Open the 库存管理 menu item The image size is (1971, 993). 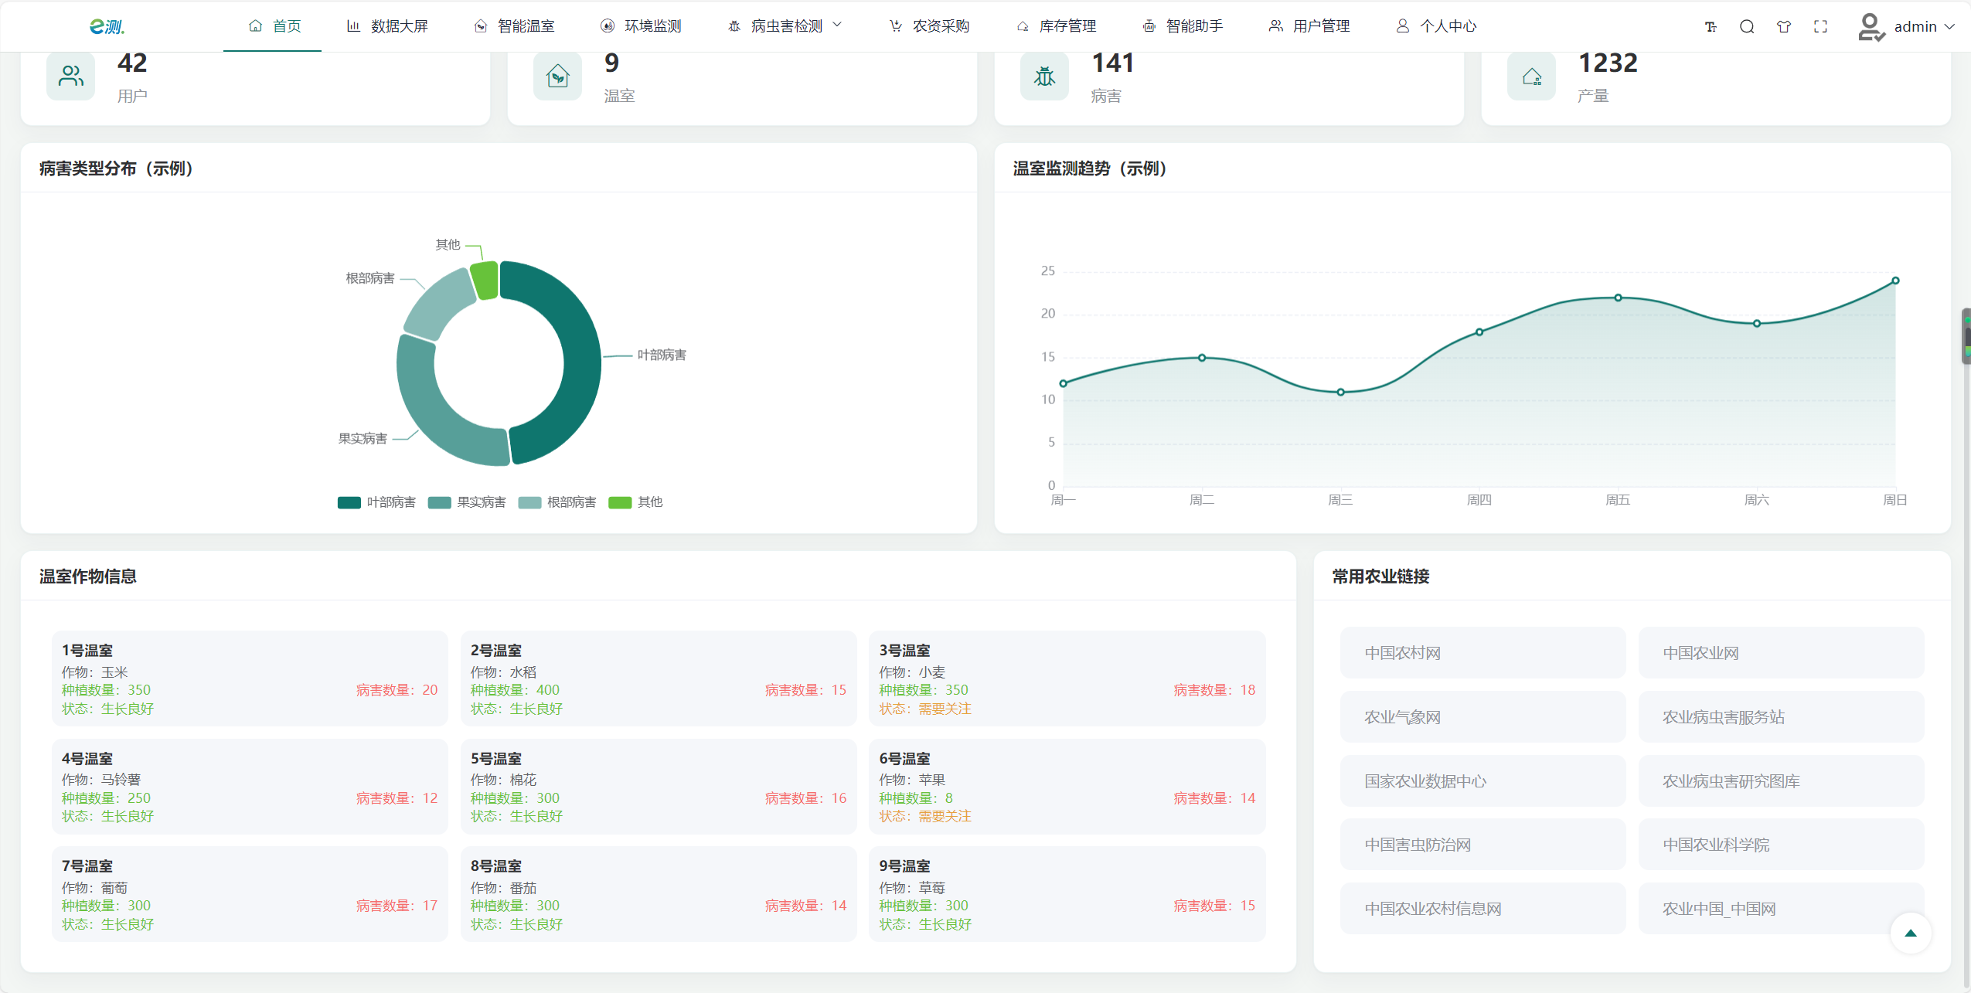(1056, 26)
